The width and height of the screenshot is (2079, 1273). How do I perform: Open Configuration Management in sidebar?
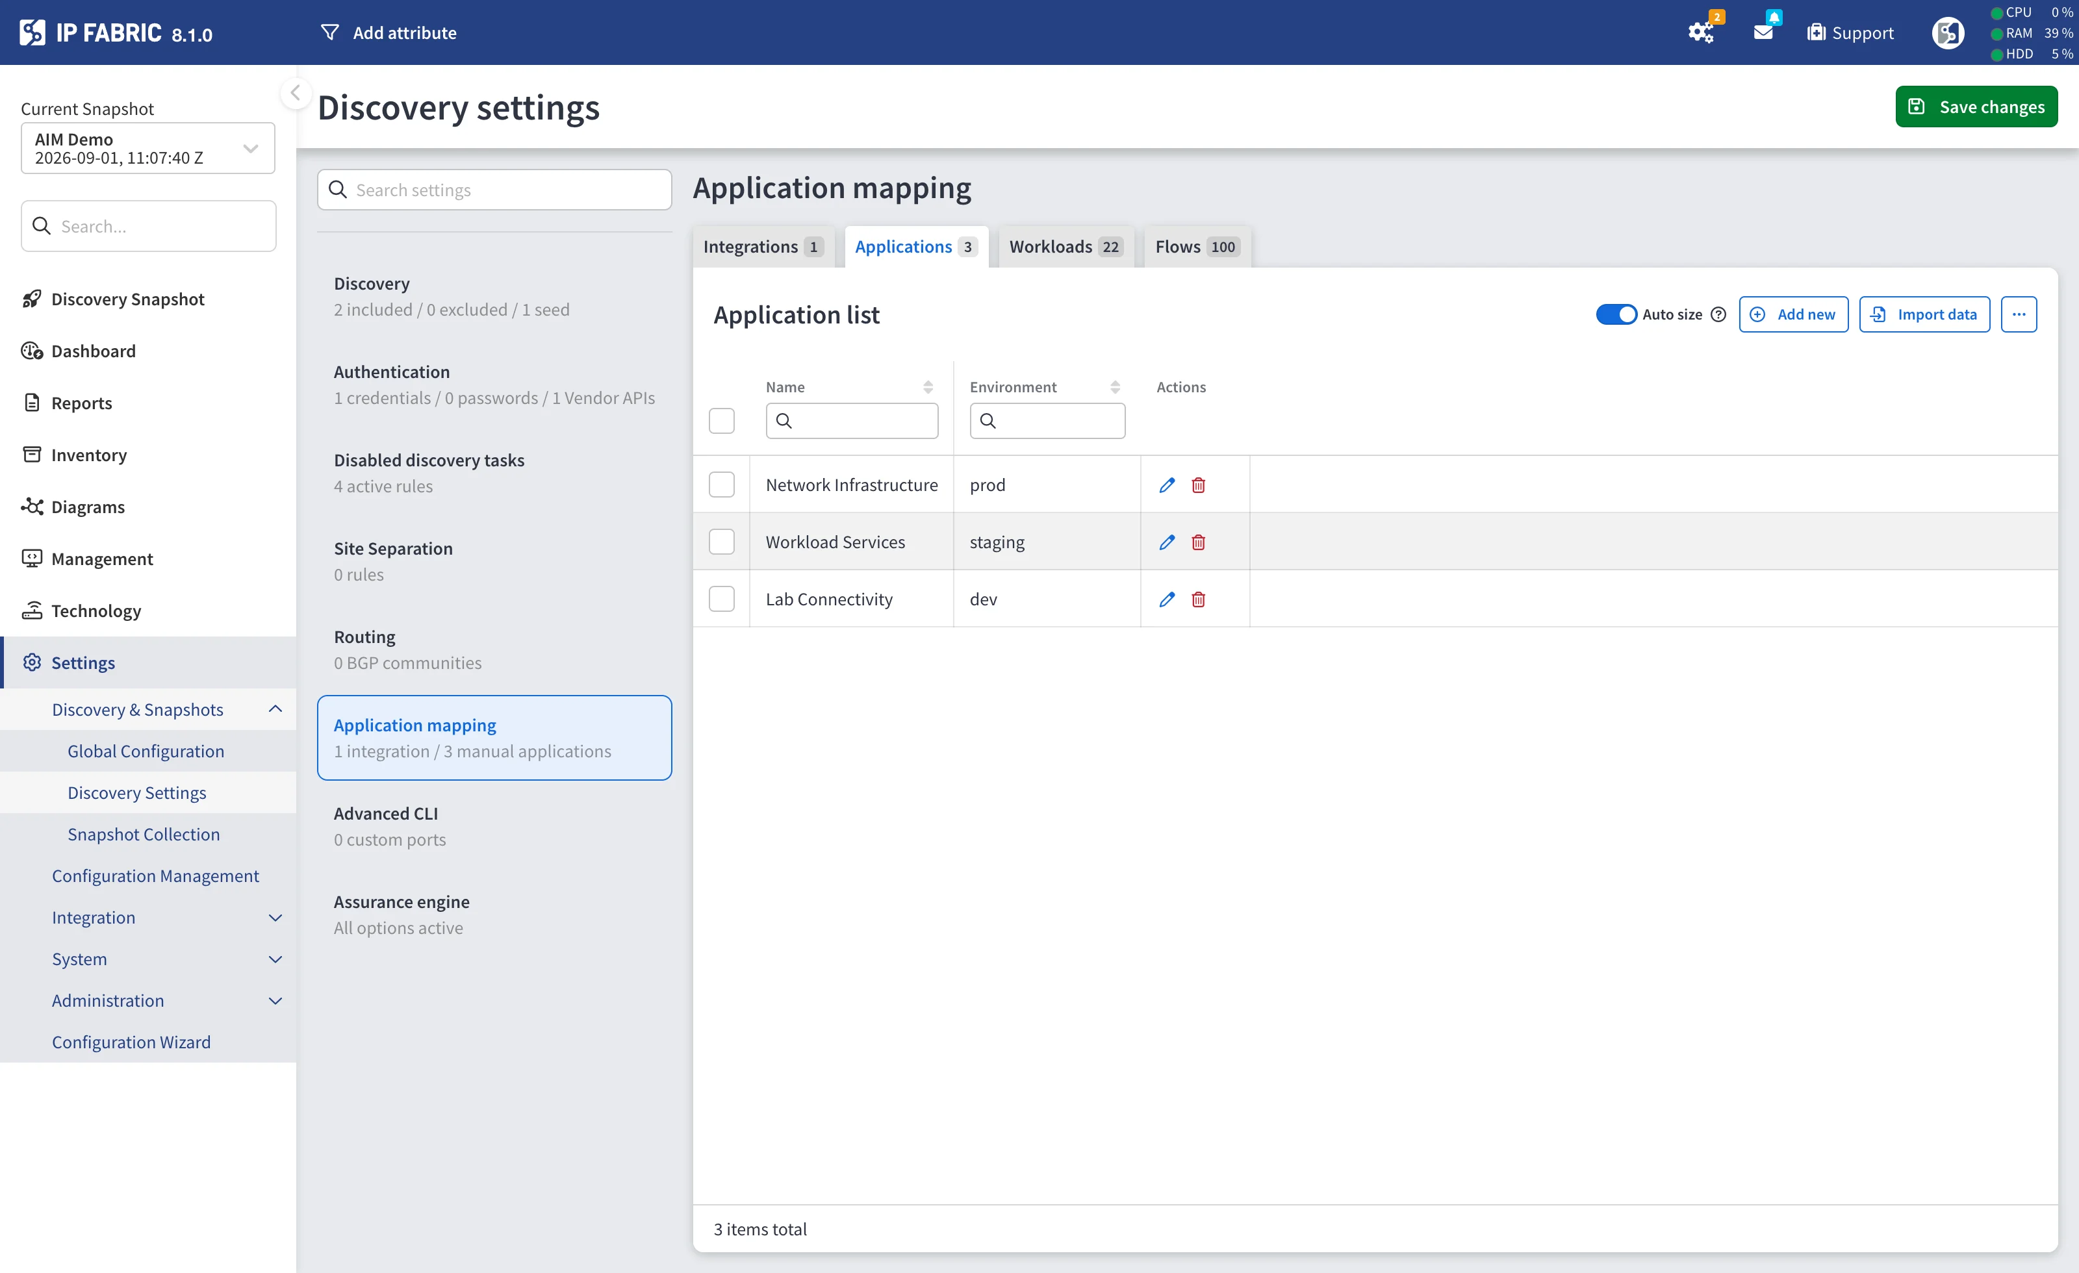coord(155,876)
